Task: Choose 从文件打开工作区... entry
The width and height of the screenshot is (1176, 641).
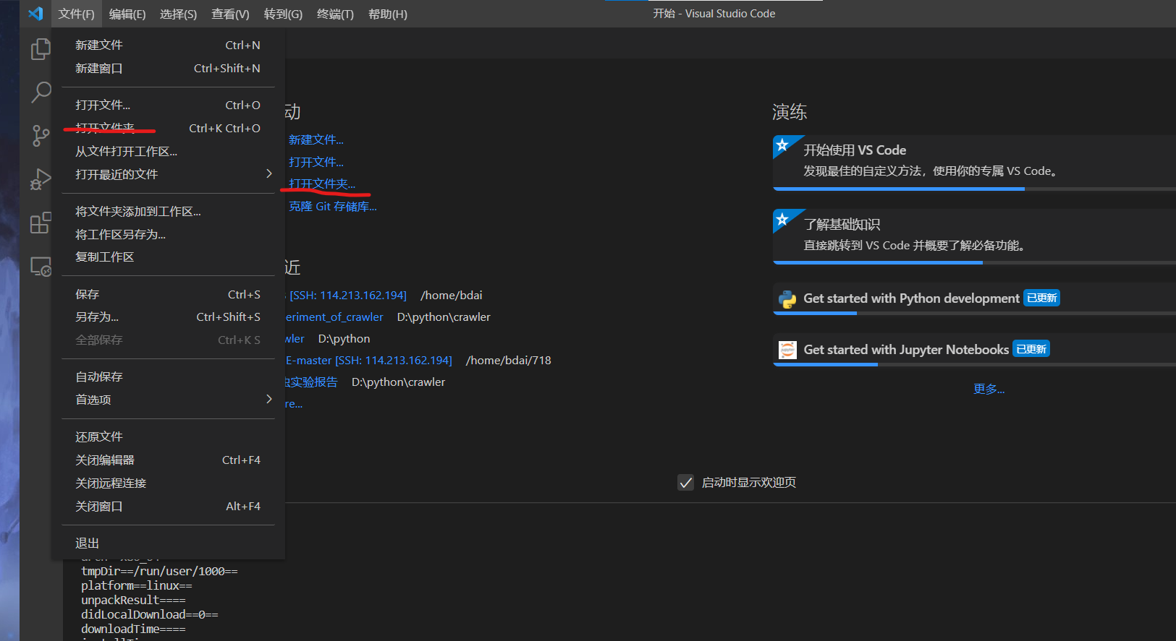Action: [168, 151]
